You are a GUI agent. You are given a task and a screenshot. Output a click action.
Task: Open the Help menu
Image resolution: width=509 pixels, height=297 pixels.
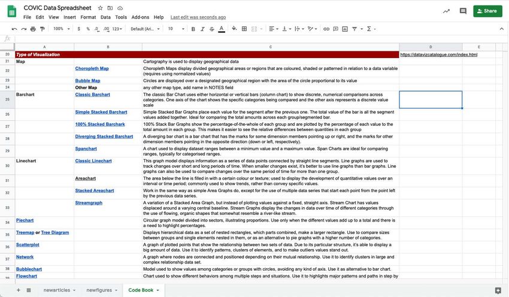[x=159, y=17]
